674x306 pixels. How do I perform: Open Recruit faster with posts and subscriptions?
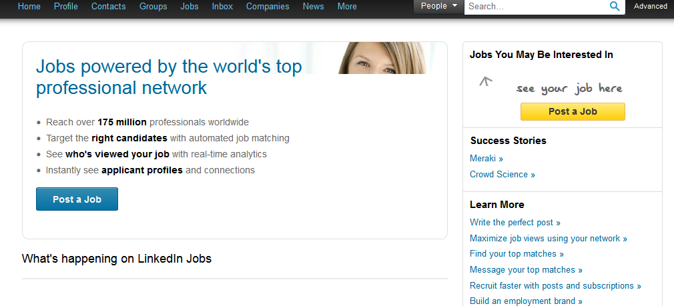[555, 285]
